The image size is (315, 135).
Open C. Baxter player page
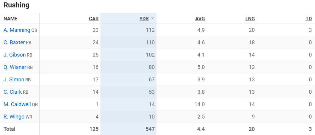(x=14, y=43)
